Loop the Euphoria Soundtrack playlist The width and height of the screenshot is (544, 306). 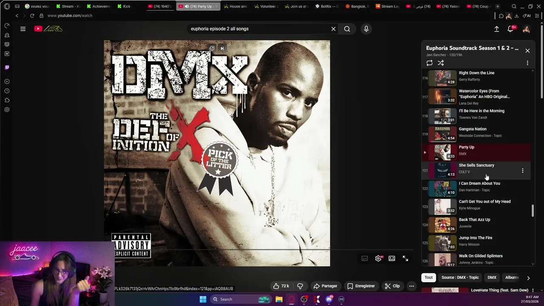pyautogui.click(x=430, y=63)
